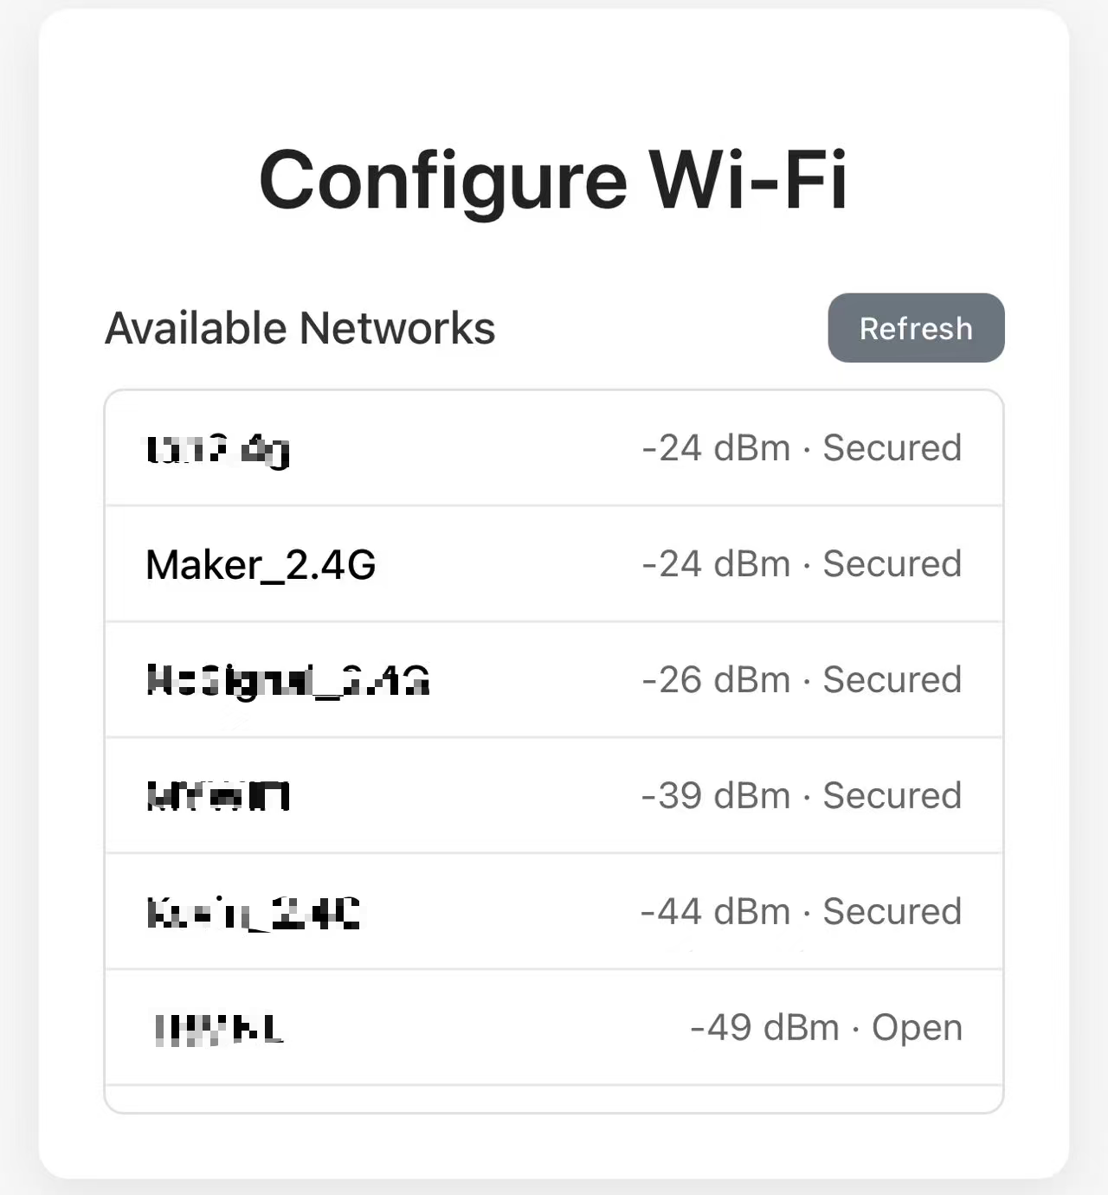Click the word "Secured" in the Maker_2.4G row
This screenshot has width=1108, height=1195.
tap(892, 564)
